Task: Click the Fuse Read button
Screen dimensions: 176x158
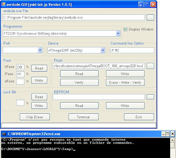Action: [39, 68]
